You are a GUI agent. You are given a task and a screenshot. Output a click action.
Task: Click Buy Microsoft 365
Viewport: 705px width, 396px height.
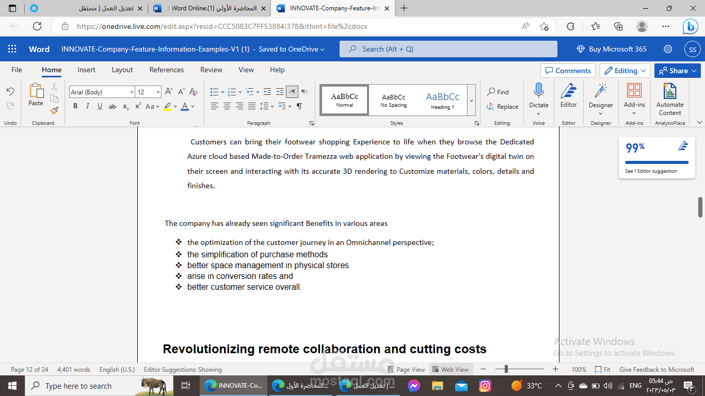(x=612, y=49)
